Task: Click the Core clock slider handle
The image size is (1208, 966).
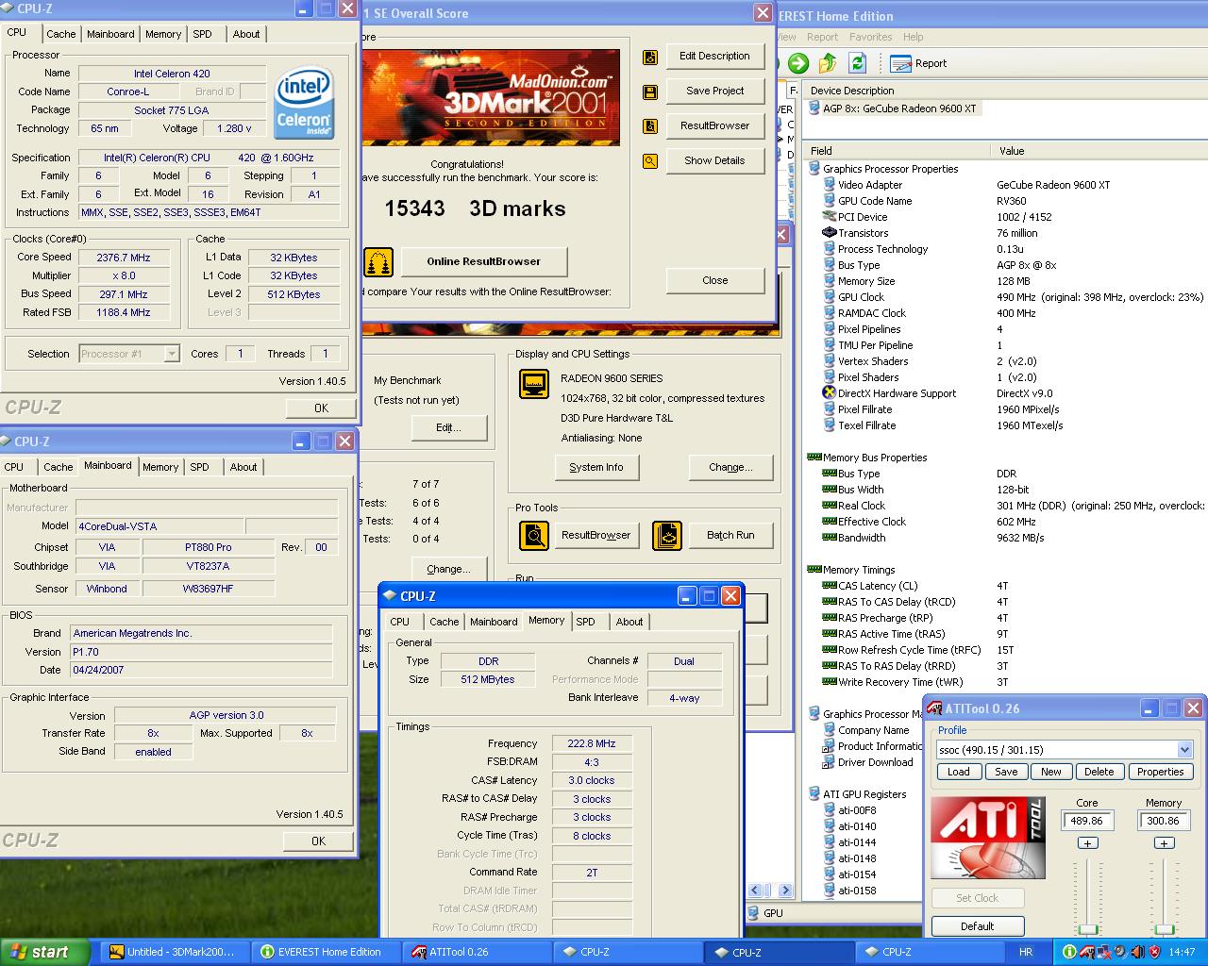Action: click(1087, 930)
